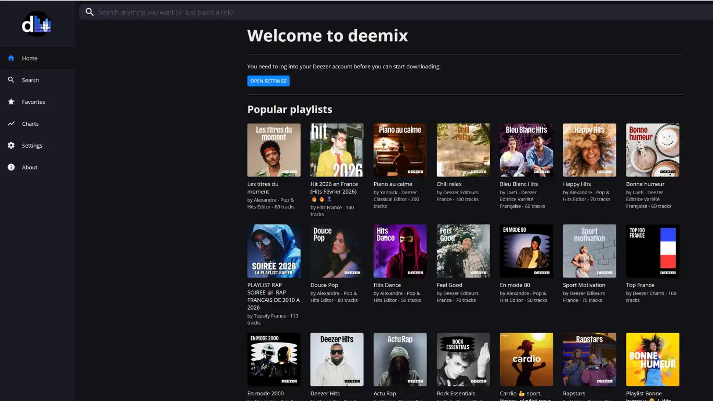This screenshot has height=401, width=713.
Task: Select the Top France playlist cover
Action: click(652, 251)
